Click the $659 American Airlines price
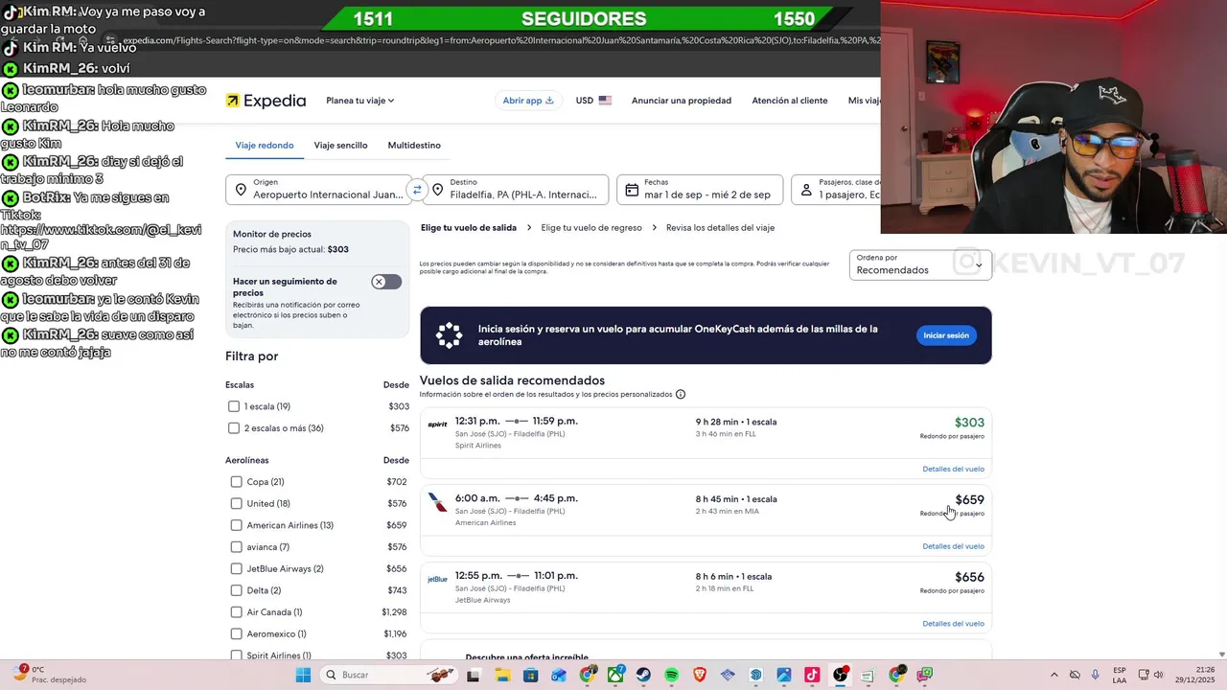The image size is (1227, 690). 969,500
